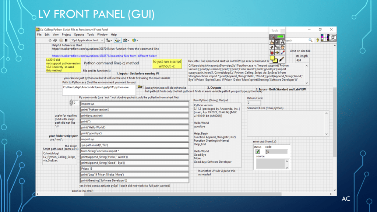Expand the Align Objects dropdown
This screenshot has height=212, width=377.
109,40
